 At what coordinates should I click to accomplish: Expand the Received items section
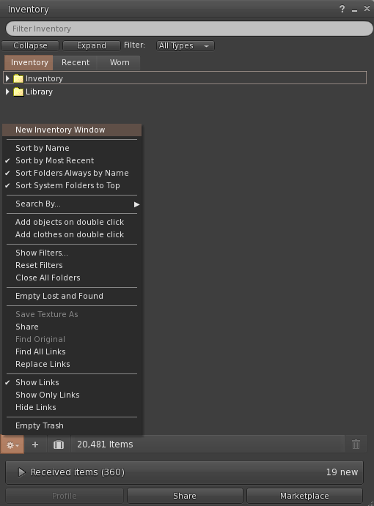coord(21,472)
